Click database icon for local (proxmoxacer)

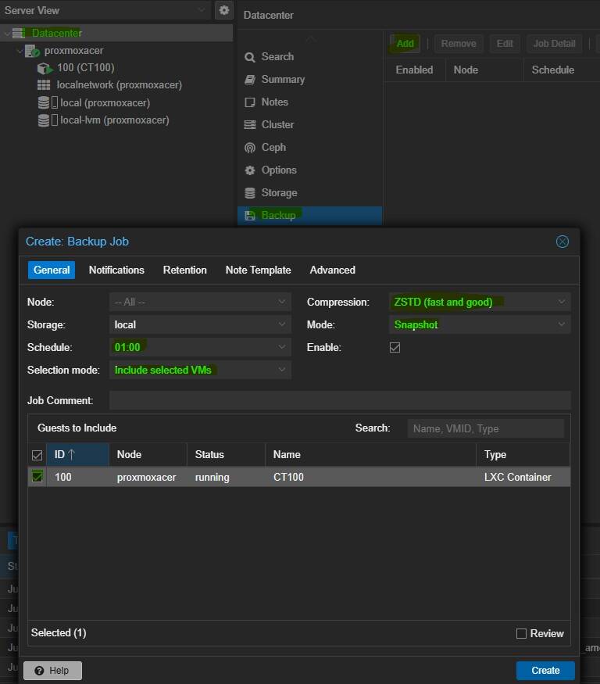click(x=44, y=102)
